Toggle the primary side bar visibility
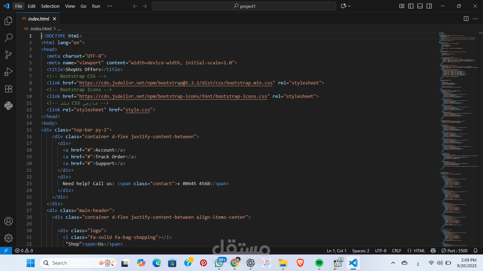The image size is (483, 271). coord(411,6)
